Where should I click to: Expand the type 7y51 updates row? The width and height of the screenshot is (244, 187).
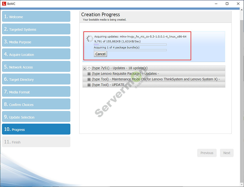click(x=85, y=68)
